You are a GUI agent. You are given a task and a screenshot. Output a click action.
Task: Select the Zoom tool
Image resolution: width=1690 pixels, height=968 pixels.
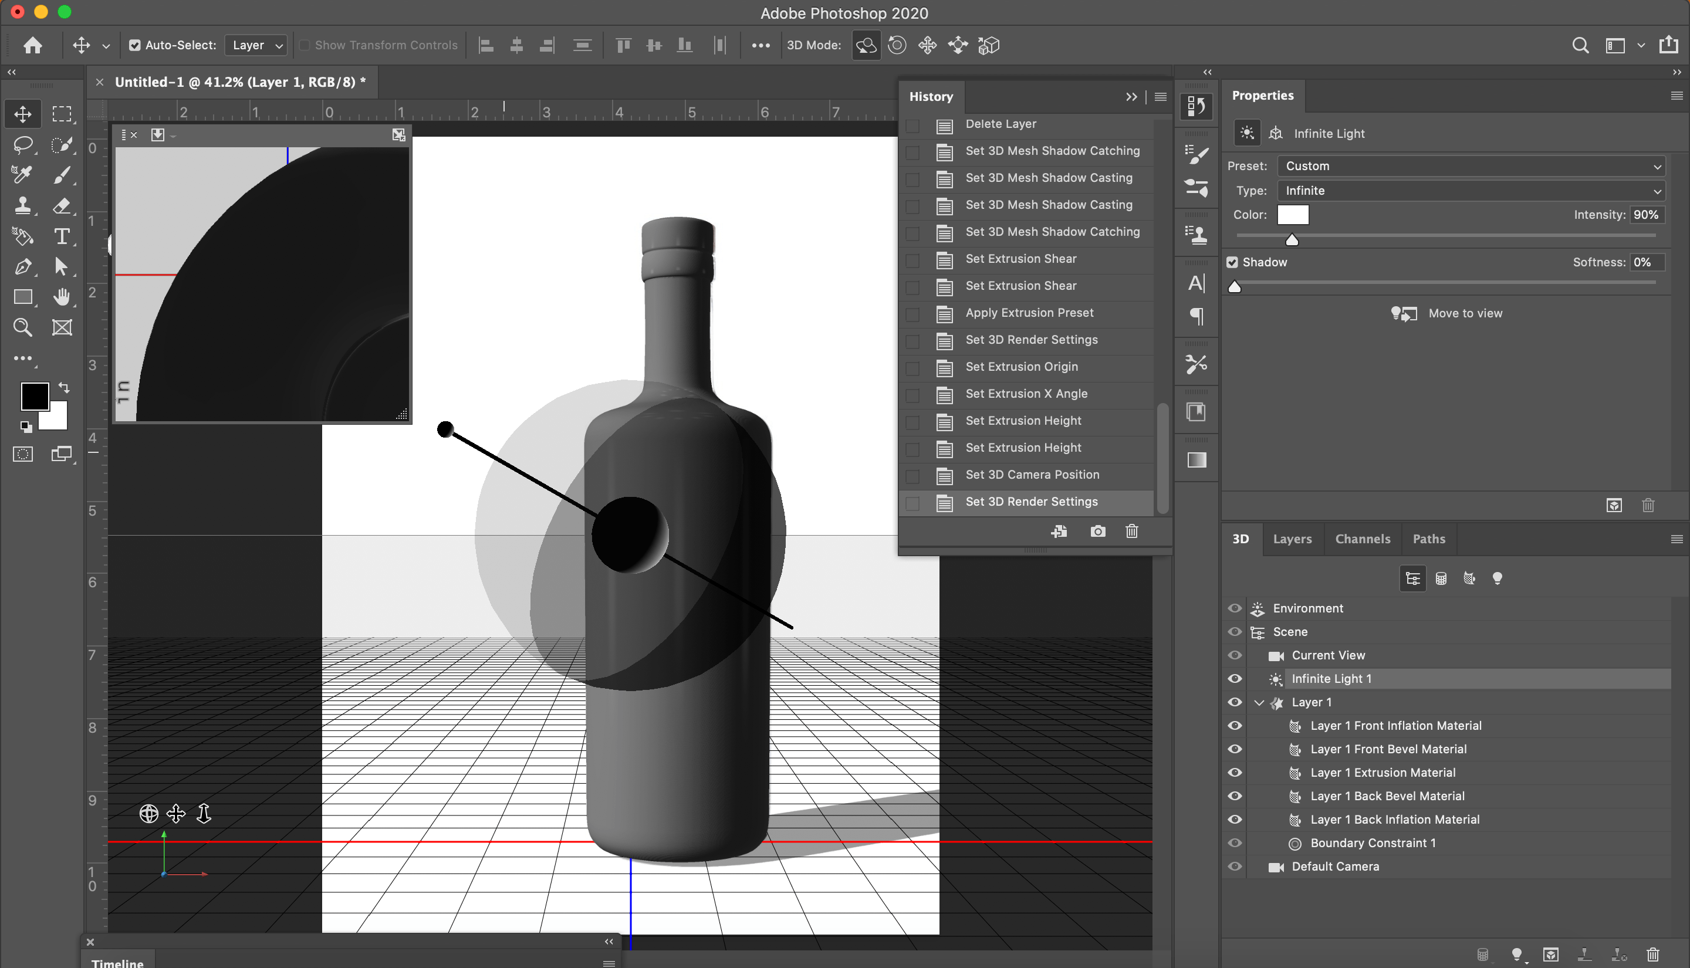pyautogui.click(x=23, y=327)
